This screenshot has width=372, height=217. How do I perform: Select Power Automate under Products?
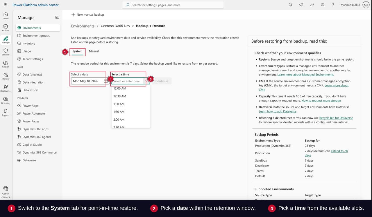[x=38, y=113]
